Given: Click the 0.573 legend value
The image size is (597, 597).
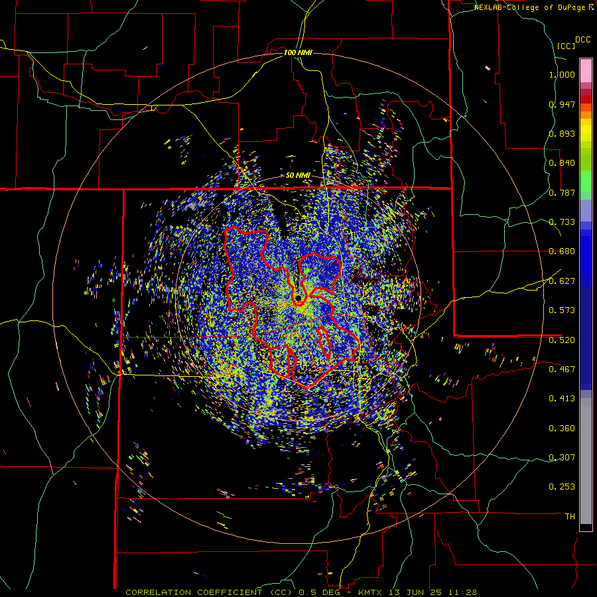Looking at the screenshot, I should [562, 310].
